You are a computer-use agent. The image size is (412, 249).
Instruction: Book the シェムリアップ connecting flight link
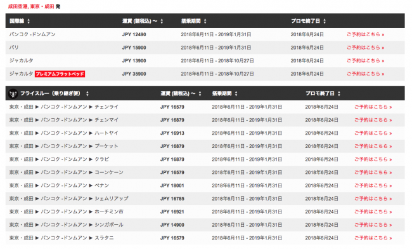click(373, 199)
